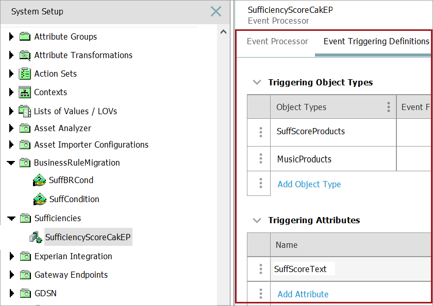Viewport: 433px width, 306px height.
Task: Open row menu for MusicProducts
Action: [x=261, y=159]
